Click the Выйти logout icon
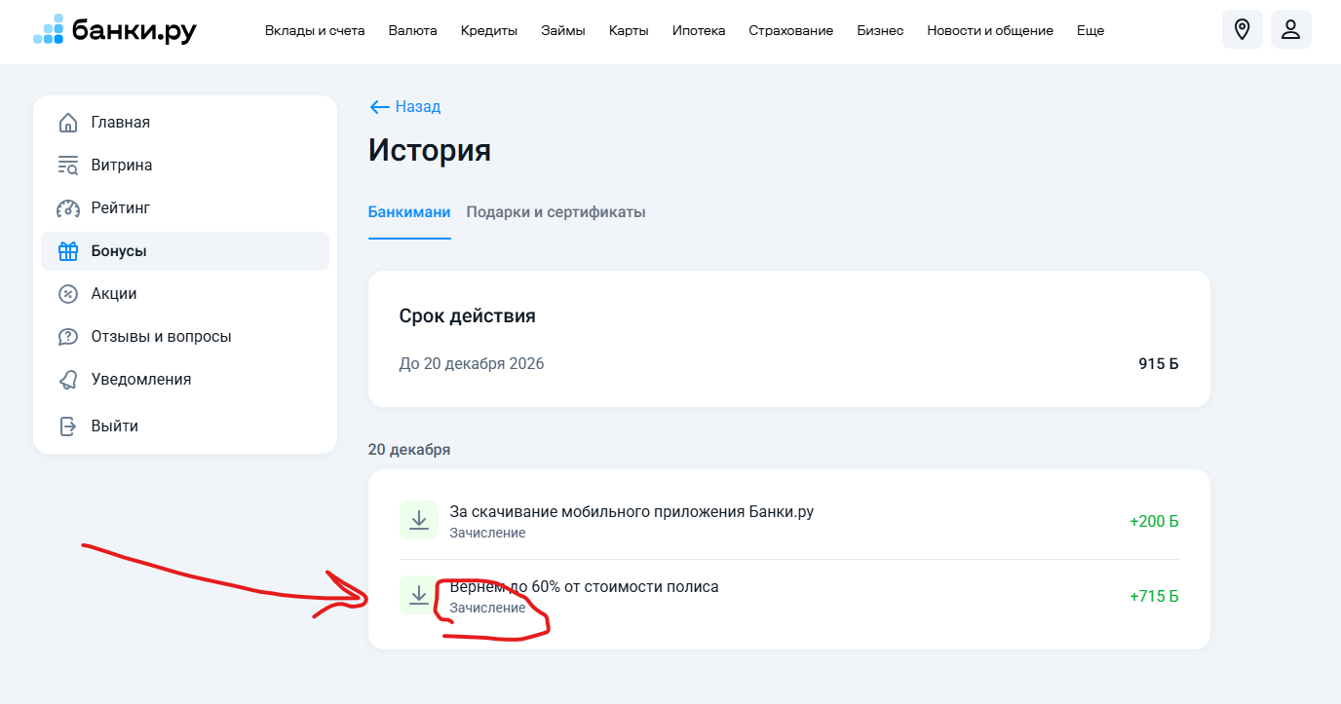 (68, 426)
